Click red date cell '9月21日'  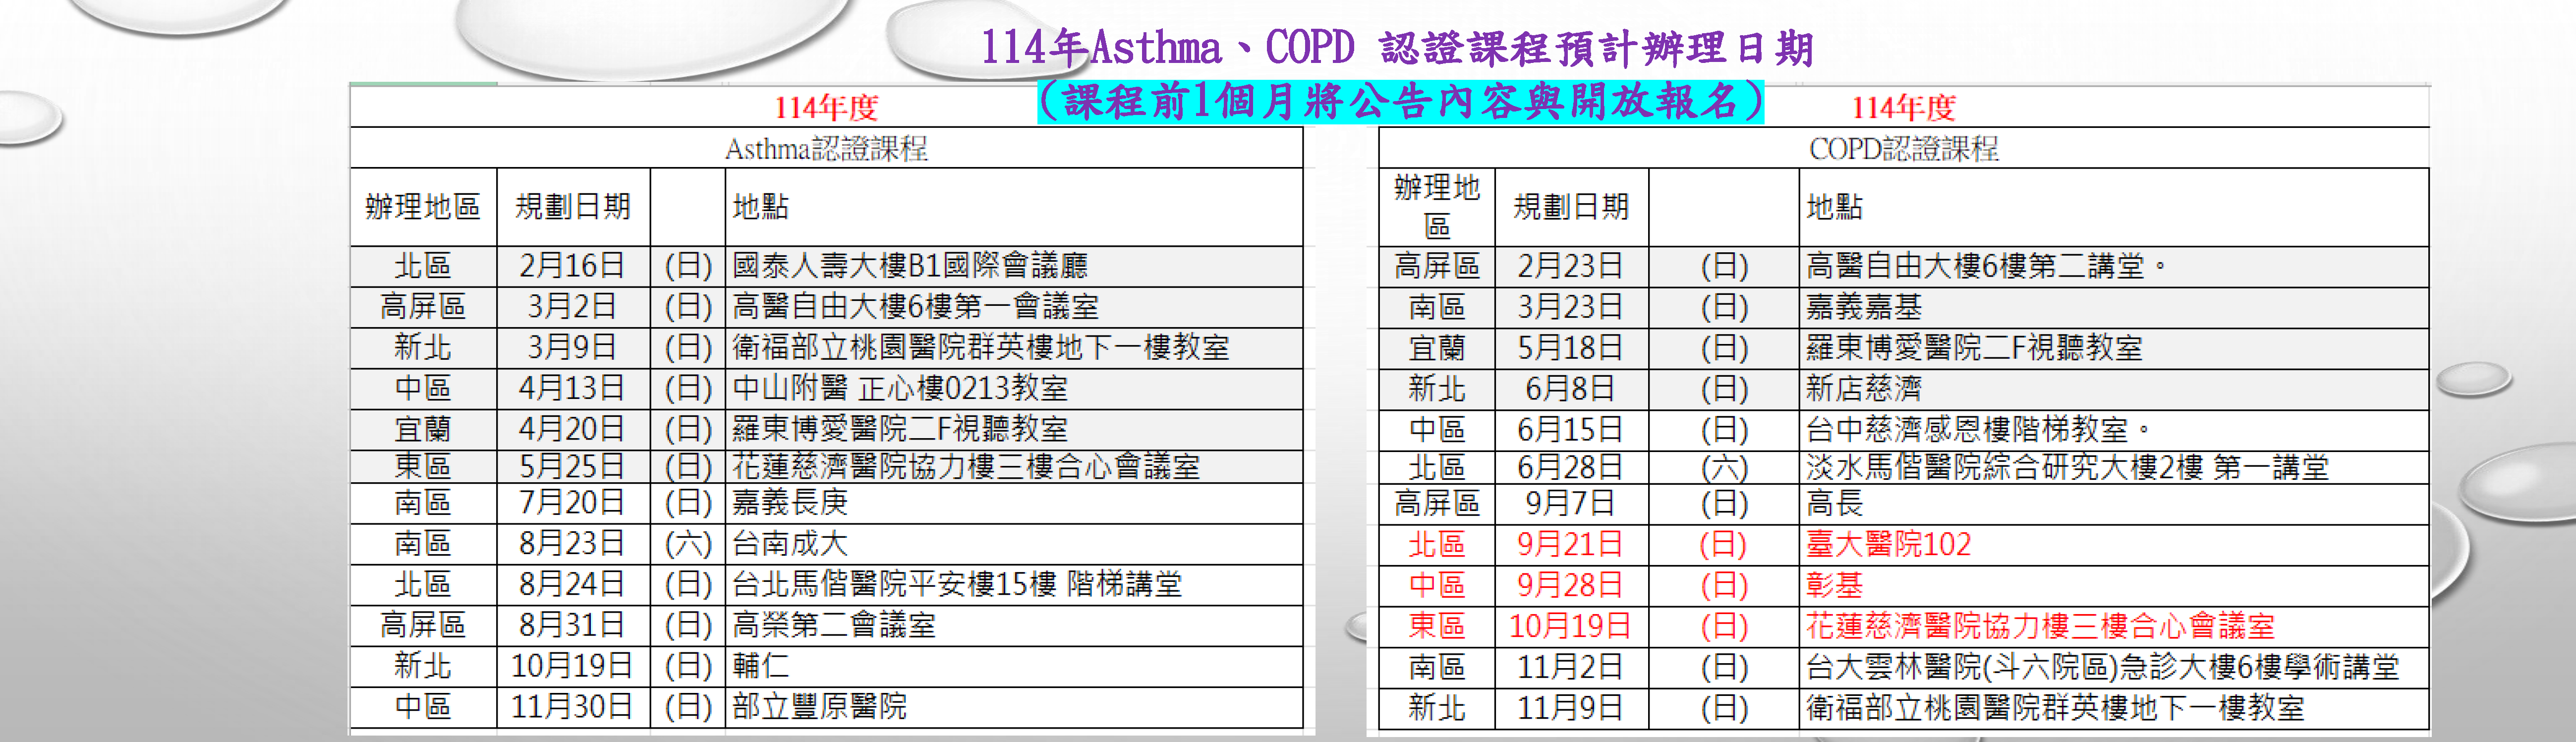(x=1570, y=544)
